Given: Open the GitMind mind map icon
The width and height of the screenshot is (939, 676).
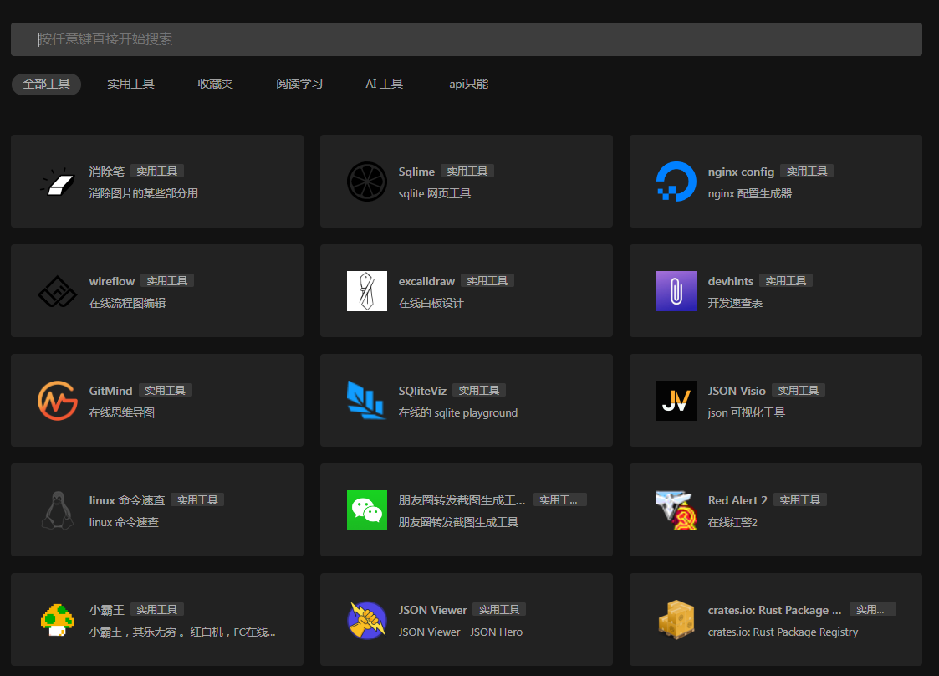Looking at the screenshot, I should coord(57,401).
